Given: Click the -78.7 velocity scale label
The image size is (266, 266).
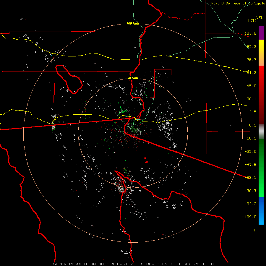Looking at the screenshot, I should tap(250, 191).
